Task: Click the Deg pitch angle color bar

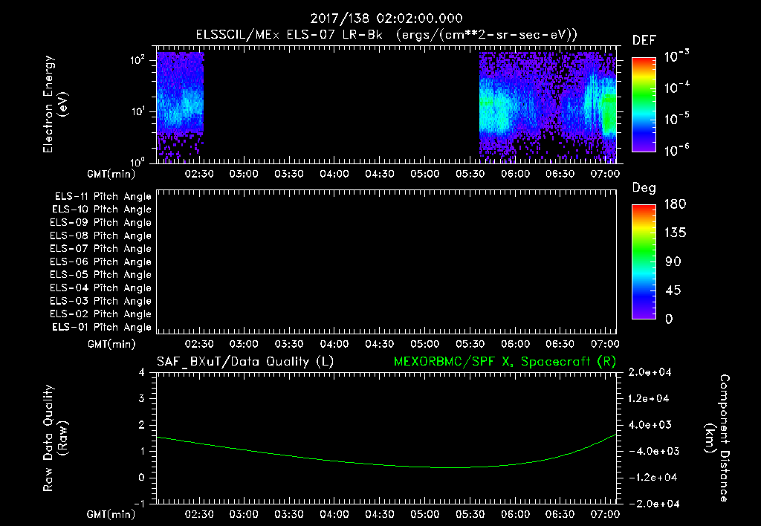Action: point(644,262)
